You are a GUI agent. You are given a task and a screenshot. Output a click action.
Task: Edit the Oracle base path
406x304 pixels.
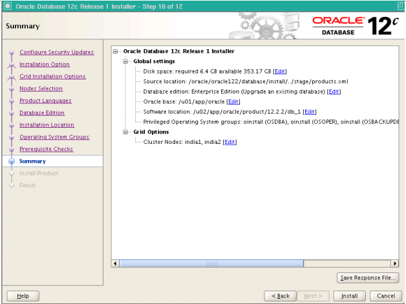point(233,101)
